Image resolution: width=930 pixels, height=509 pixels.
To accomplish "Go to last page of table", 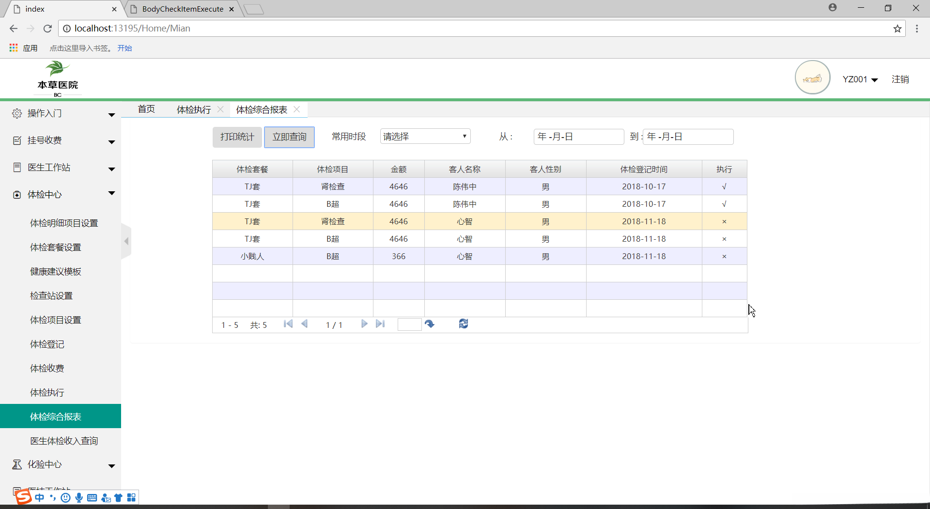I will pos(380,324).
